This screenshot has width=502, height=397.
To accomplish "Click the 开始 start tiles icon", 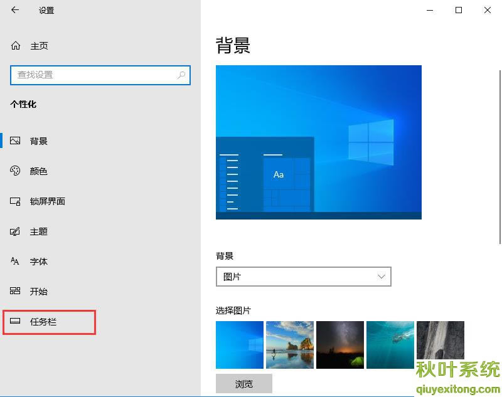I will pos(15,291).
